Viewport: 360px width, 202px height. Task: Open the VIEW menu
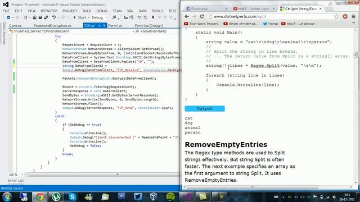(x=31, y=11)
